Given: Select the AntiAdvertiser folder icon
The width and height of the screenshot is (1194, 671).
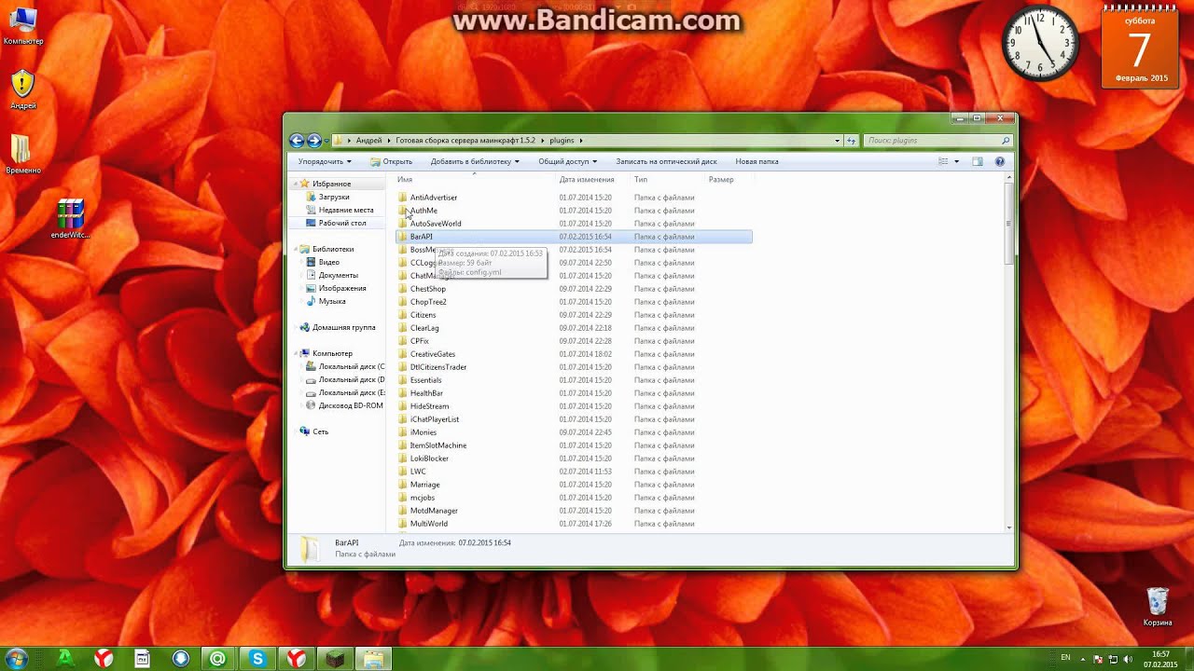Looking at the screenshot, I should click(403, 198).
